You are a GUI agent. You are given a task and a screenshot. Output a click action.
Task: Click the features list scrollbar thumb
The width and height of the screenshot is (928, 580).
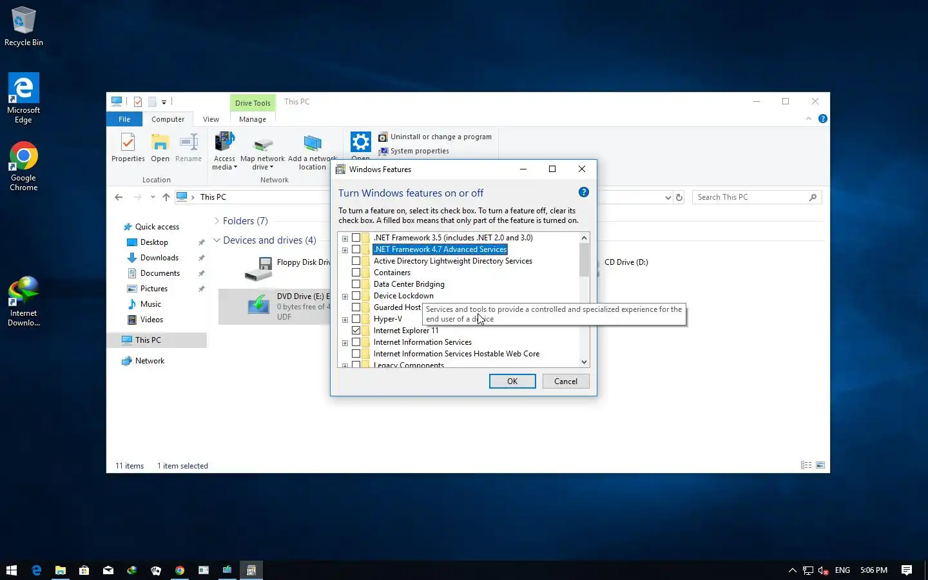tap(584, 260)
